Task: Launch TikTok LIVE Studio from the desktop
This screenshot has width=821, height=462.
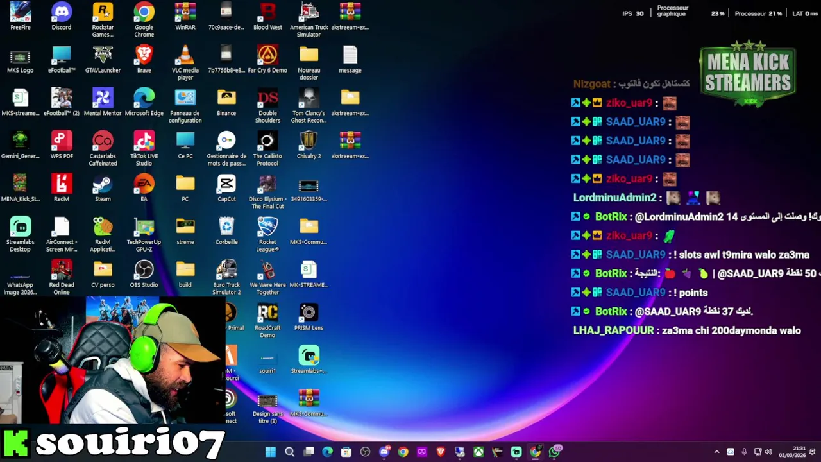Action: click(x=144, y=148)
